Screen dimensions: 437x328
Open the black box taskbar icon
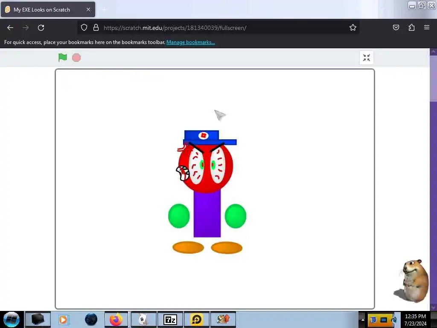pyautogui.click(x=38, y=319)
